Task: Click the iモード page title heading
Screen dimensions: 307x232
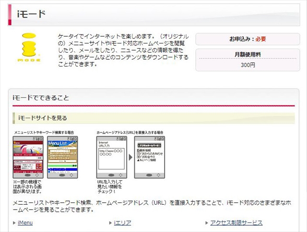Action: click(32, 14)
